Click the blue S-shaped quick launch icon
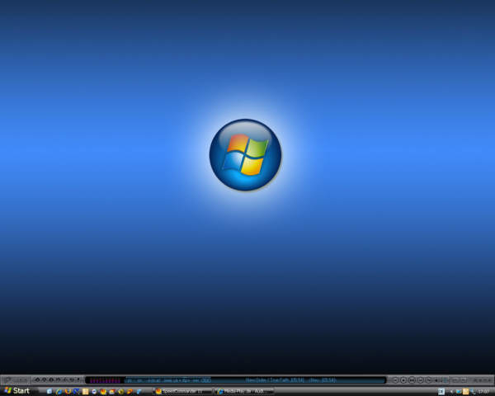 point(77,391)
